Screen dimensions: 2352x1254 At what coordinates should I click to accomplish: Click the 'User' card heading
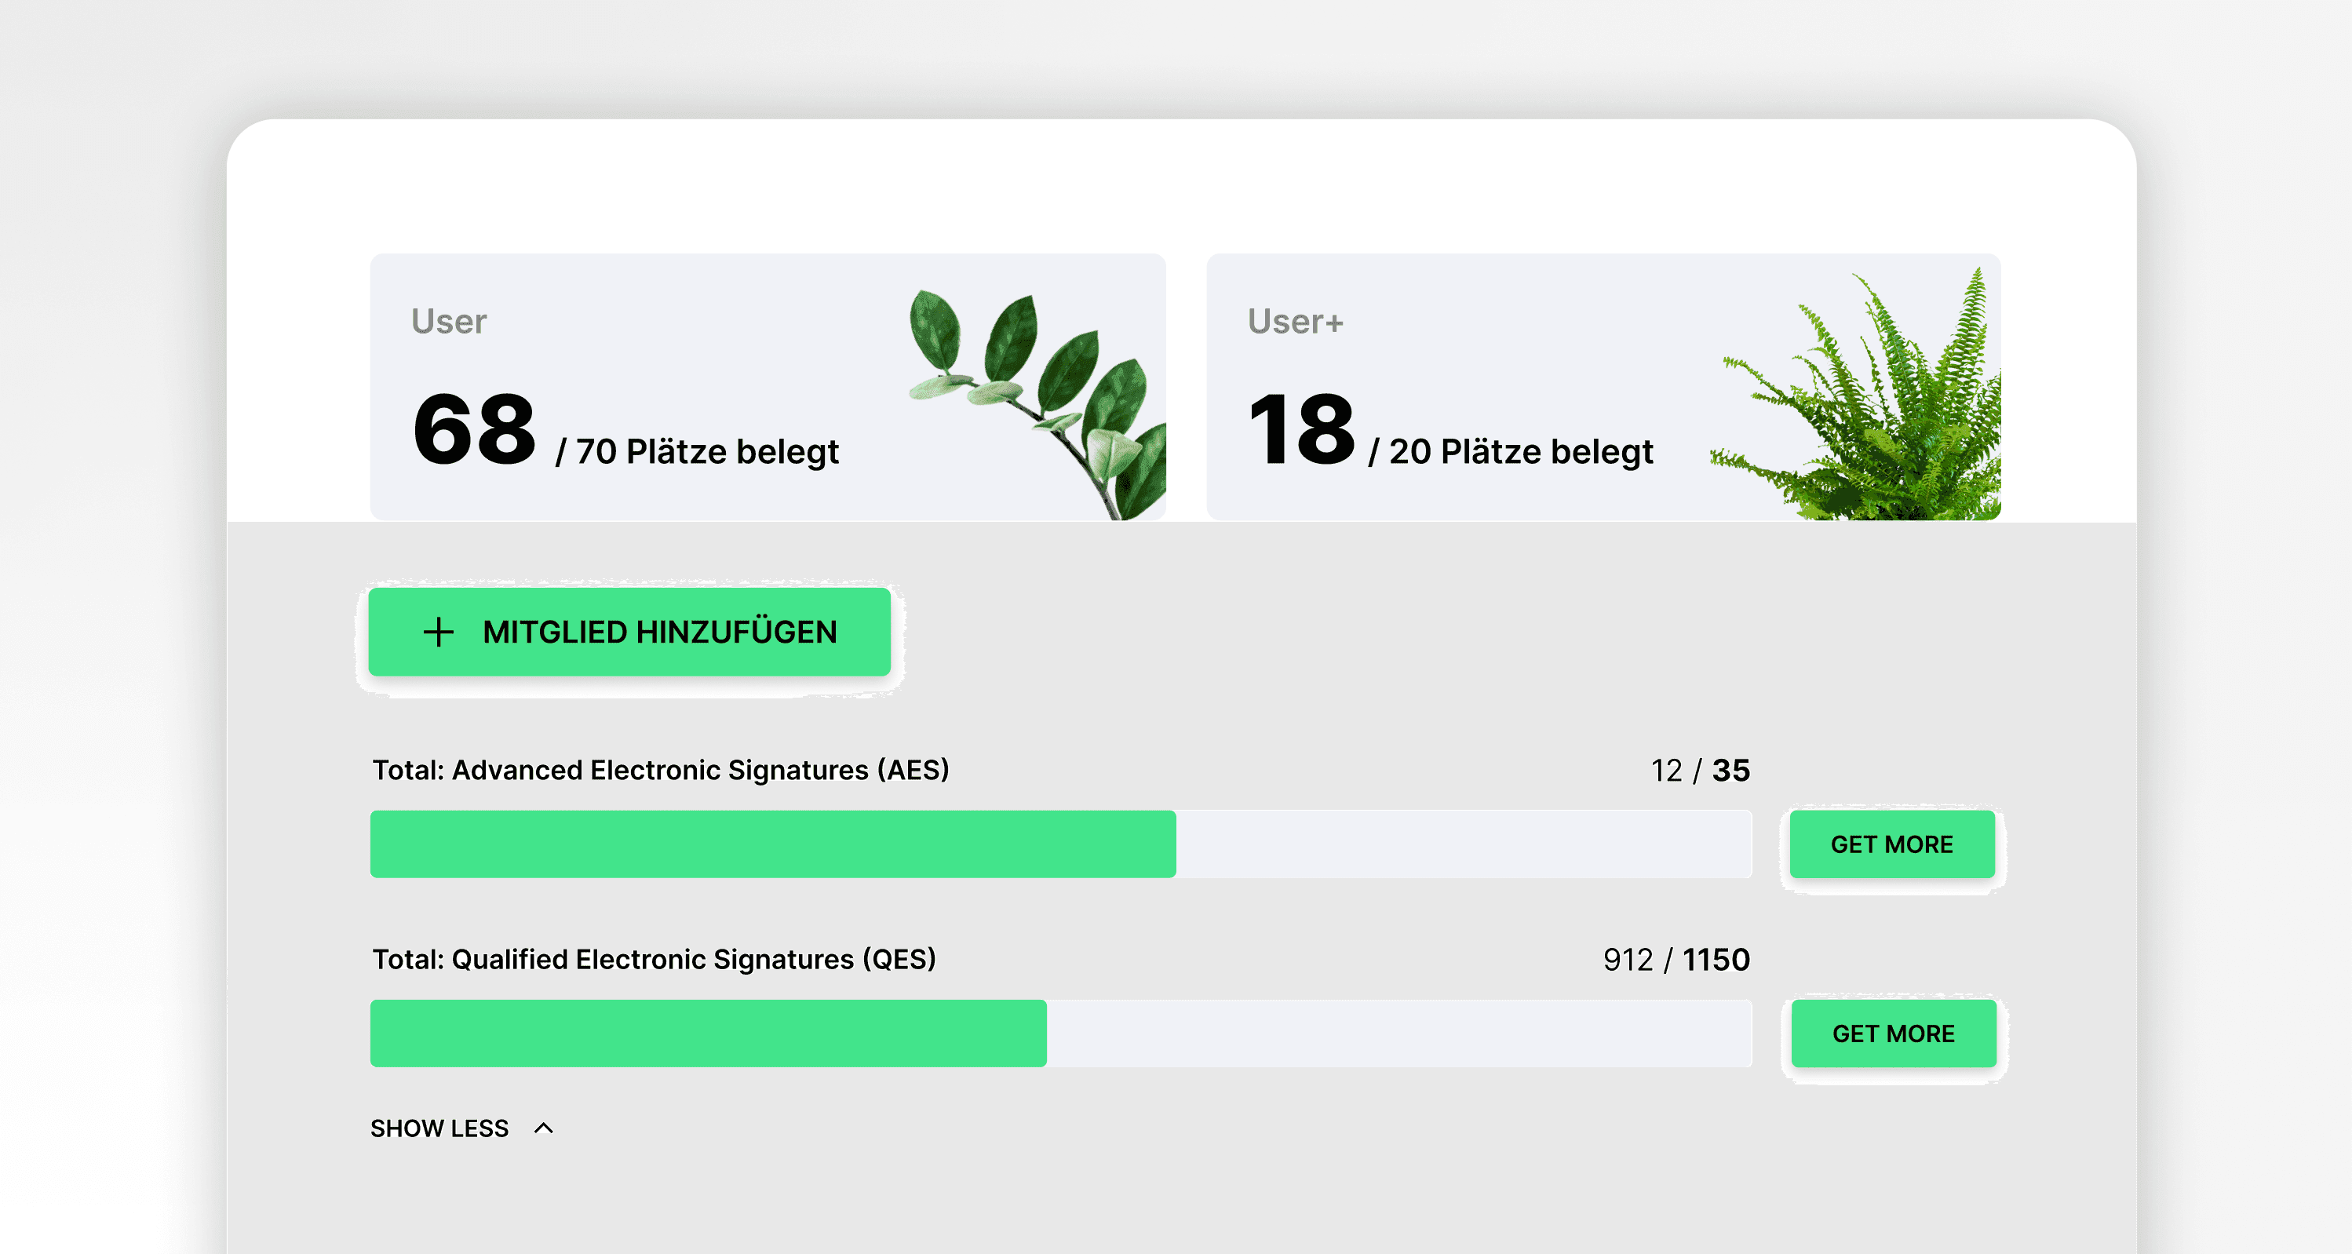point(448,321)
